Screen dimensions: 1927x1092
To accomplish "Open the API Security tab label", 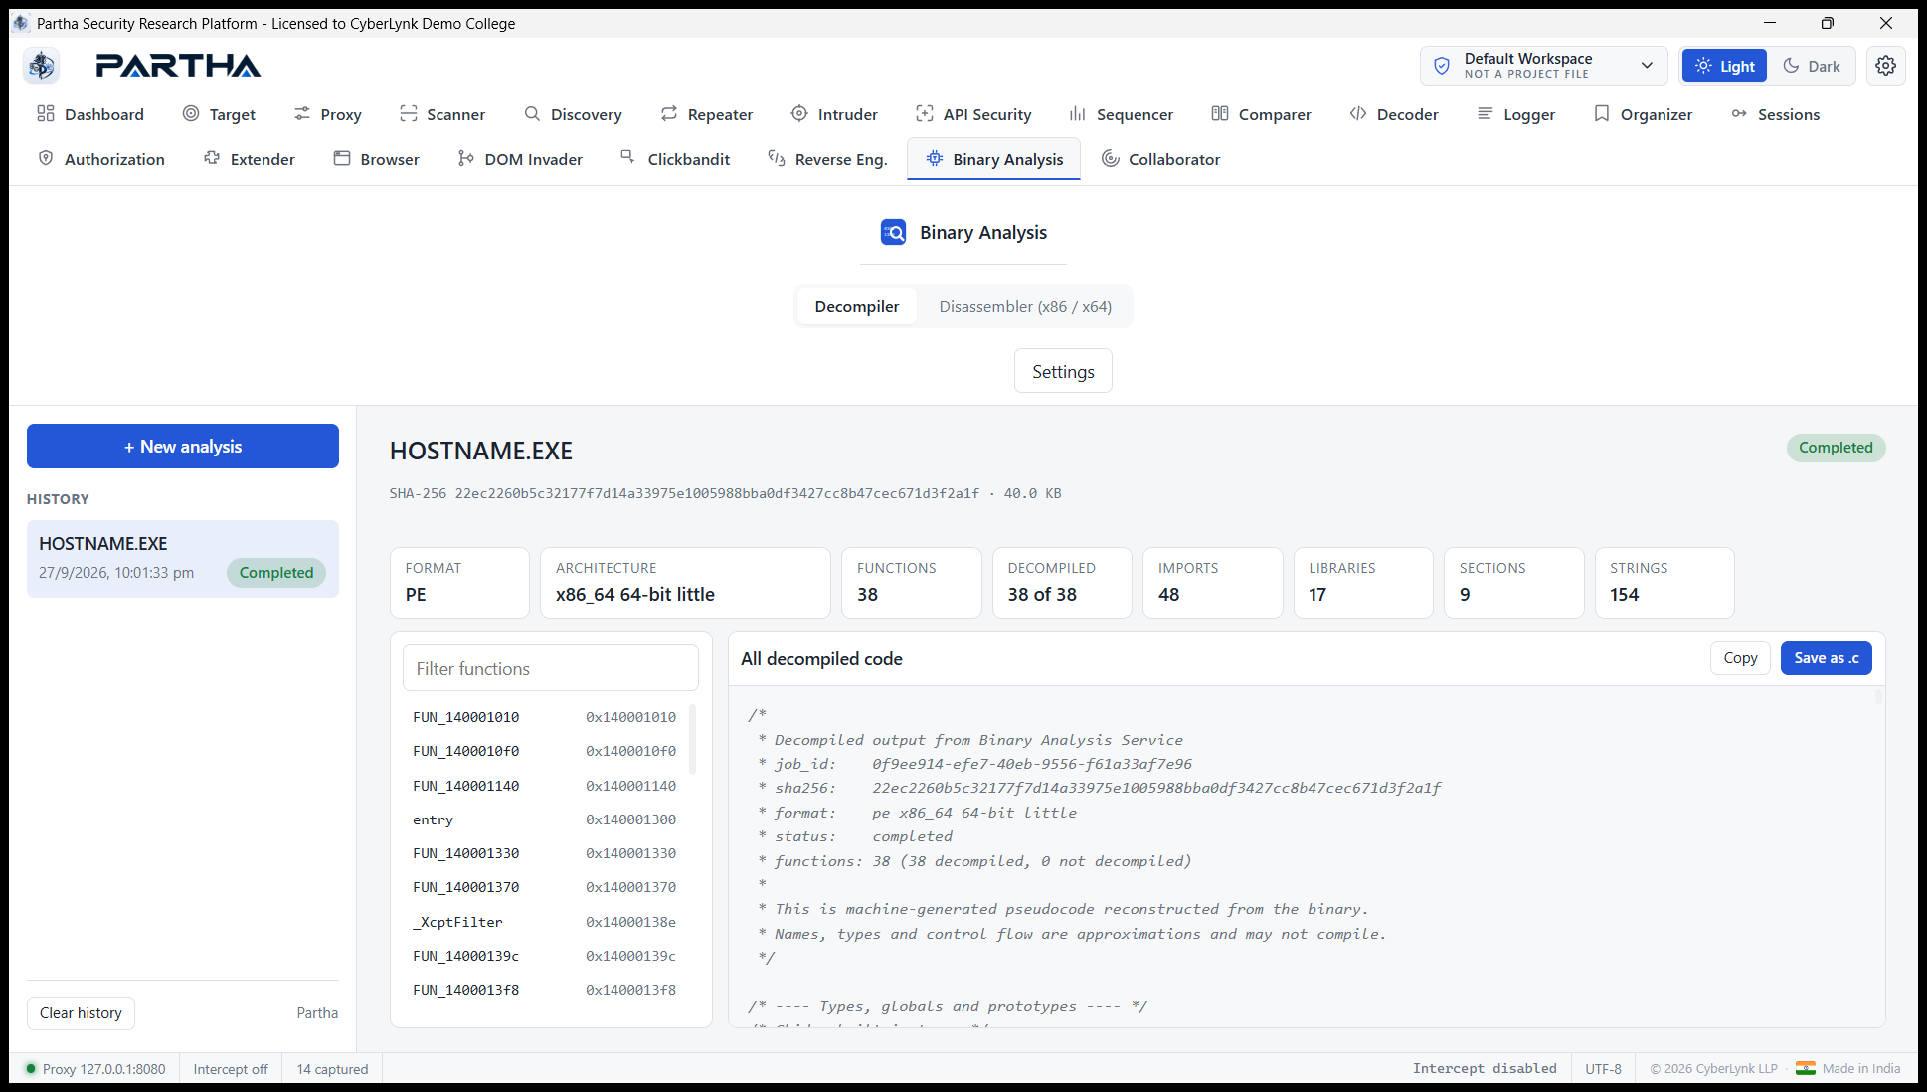I will click(987, 114).
